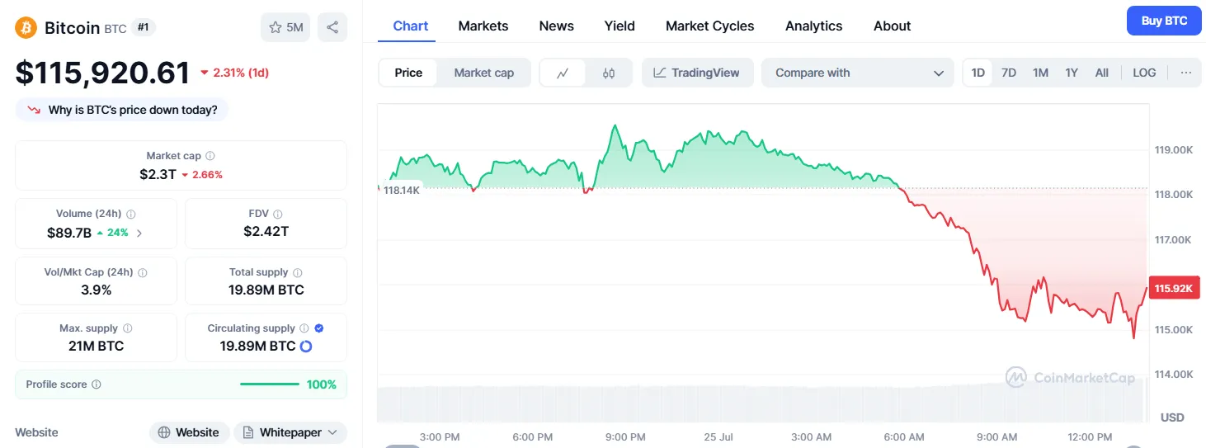Expand the Compare with dropdown
The height and width of the screenshot is (448, 1206).
[x=857, y=73]
